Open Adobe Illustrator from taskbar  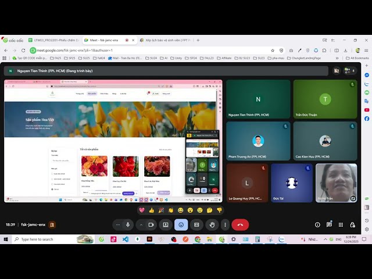[x=149, y=239]
